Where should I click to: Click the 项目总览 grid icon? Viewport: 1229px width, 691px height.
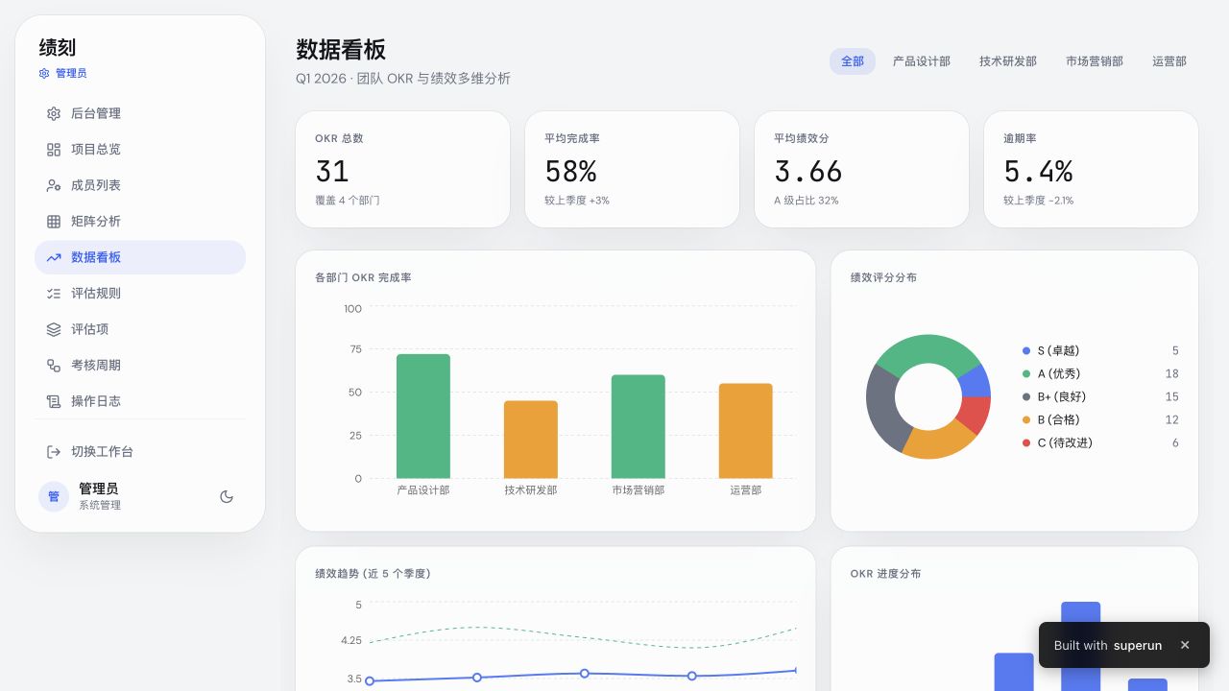pyautogui.click(x=54, y=150)
